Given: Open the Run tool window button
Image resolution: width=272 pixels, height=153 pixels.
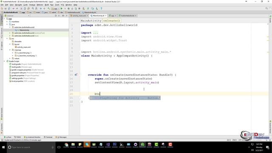Looking at the screenshot, I should click(x=8, y=137).
